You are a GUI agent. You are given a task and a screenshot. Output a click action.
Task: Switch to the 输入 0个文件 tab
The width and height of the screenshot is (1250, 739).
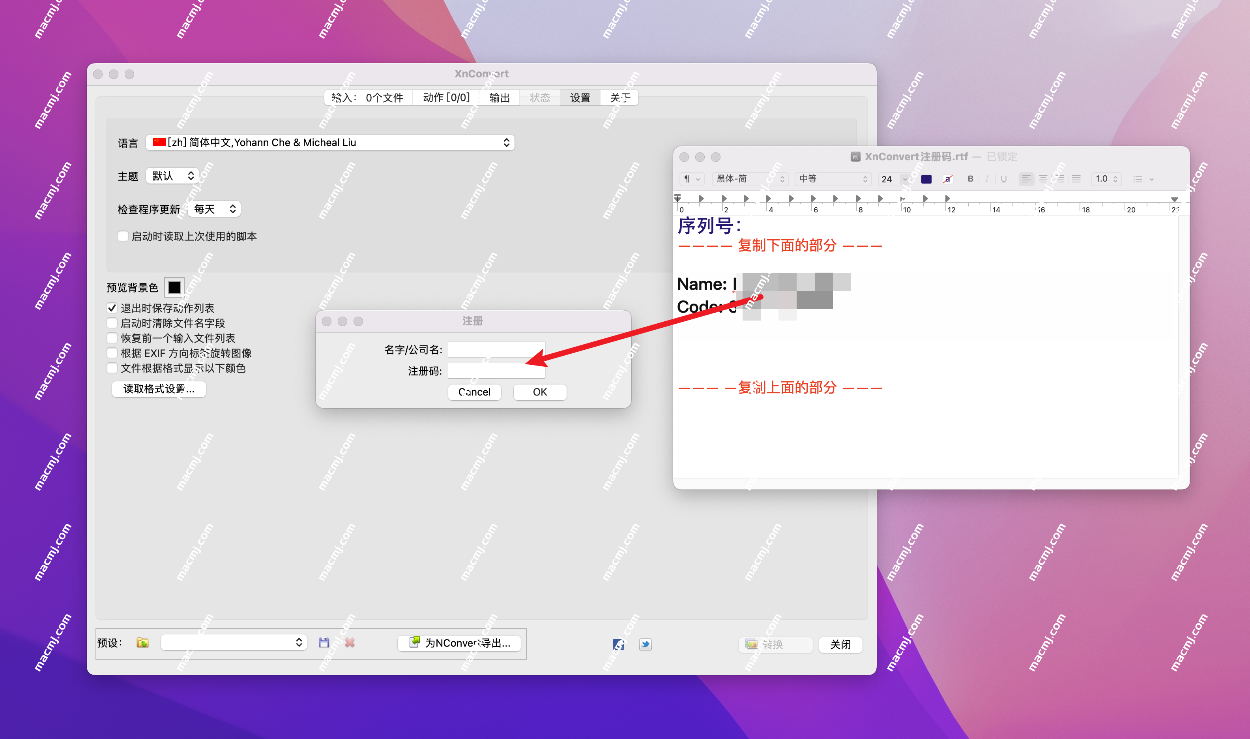coord(368,98)
